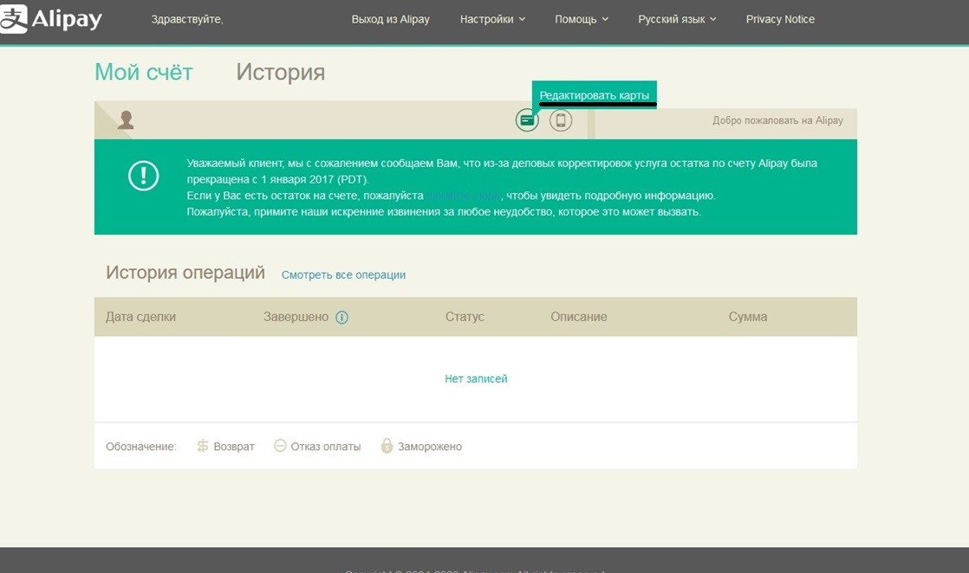Screen dimensions: 969x573
Task: Open the Русский язык language selector
Action: point(677,19)
